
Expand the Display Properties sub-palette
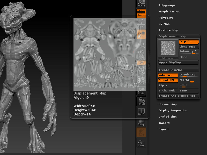click(173, 111)
